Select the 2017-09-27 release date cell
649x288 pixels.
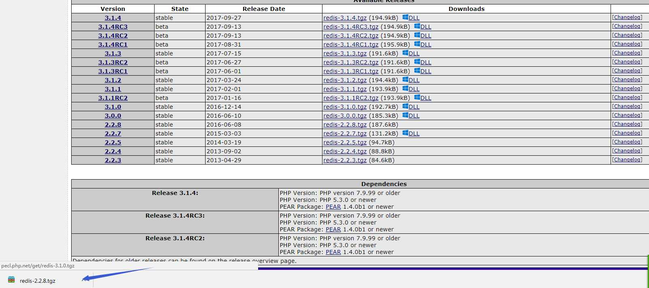(x=264, y=18)
